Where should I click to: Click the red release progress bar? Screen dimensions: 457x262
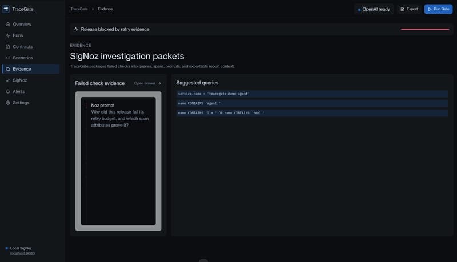coord(425,29)
